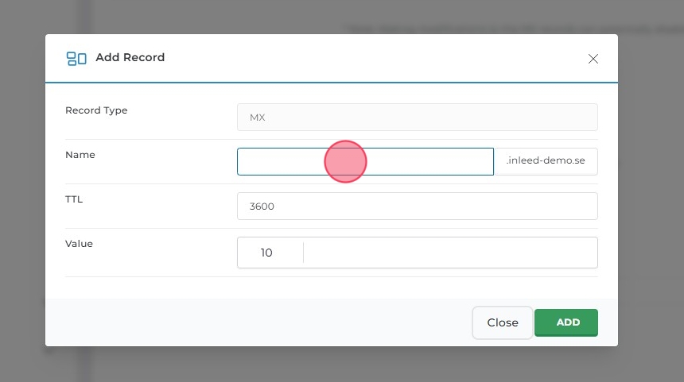Click the green ADD button
The image size is (684, 382).
click(x=566, y=322)
